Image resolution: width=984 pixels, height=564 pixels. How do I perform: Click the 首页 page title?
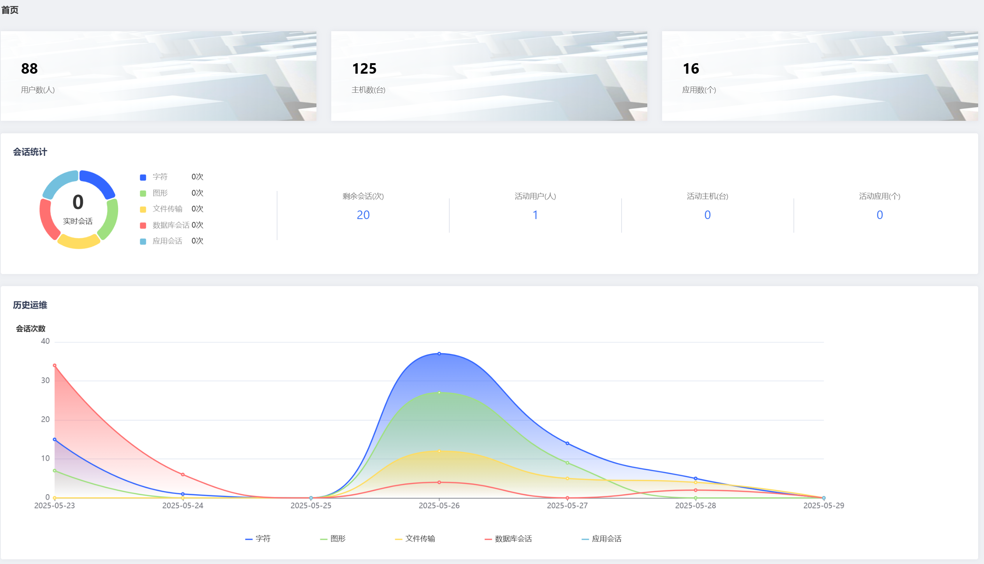pyautogui.click(x=10, y=10)
